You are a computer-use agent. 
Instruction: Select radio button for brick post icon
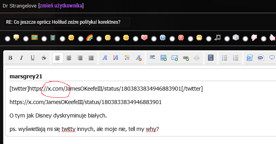tap(227, 39)
